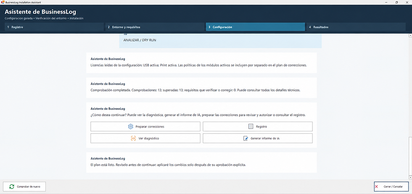This screenshot has width=412, height=194.
Task: Click Comprobar de nuevo button
Action: click(x=24, y=187)
